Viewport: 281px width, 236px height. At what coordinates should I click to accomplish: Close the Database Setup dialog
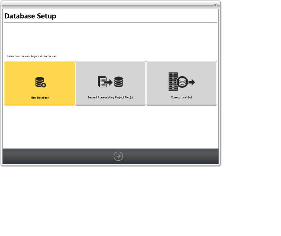(x=216, y=5)
